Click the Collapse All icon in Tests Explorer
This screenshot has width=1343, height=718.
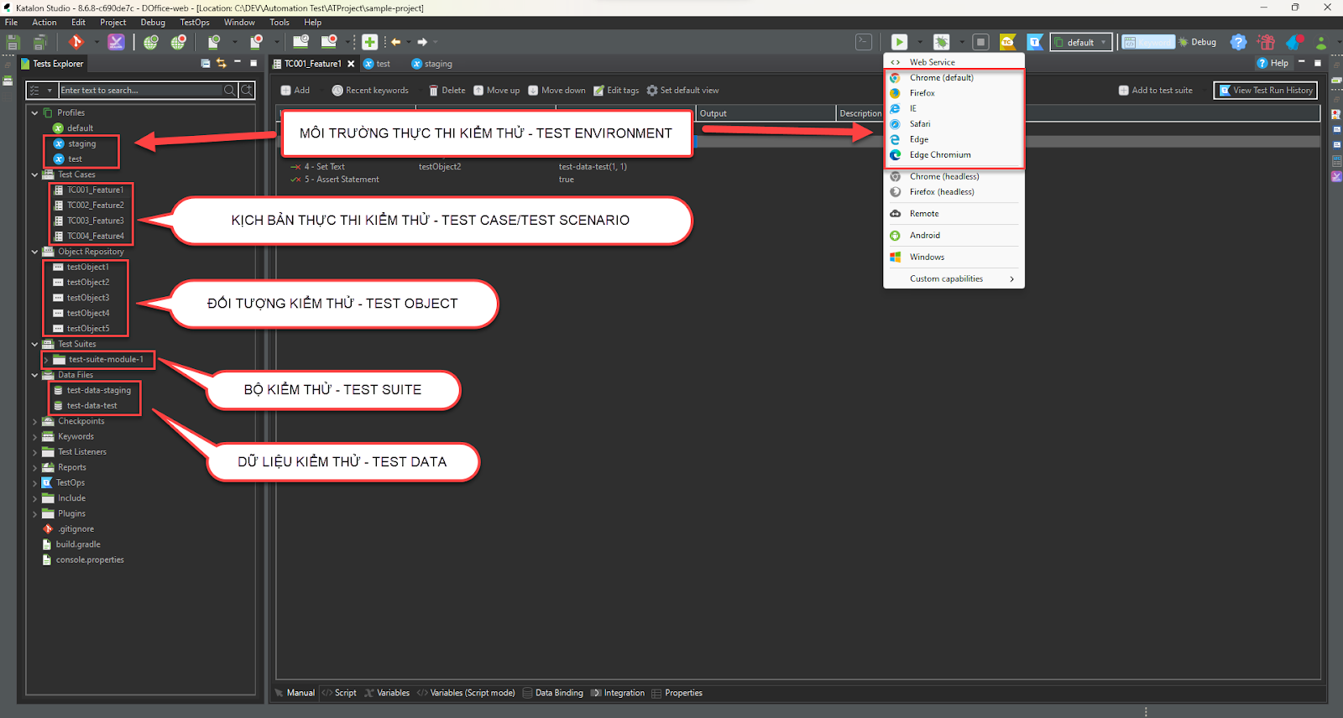[206, 64]
